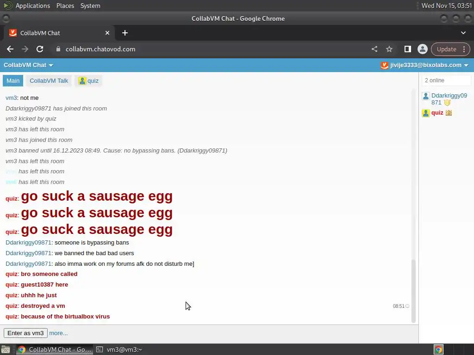Image resolution: width=474 pixels, height=355 pixels.
Task: Select CollabVM Chat Chrome taskbar entry
Action: coord(55,349)
